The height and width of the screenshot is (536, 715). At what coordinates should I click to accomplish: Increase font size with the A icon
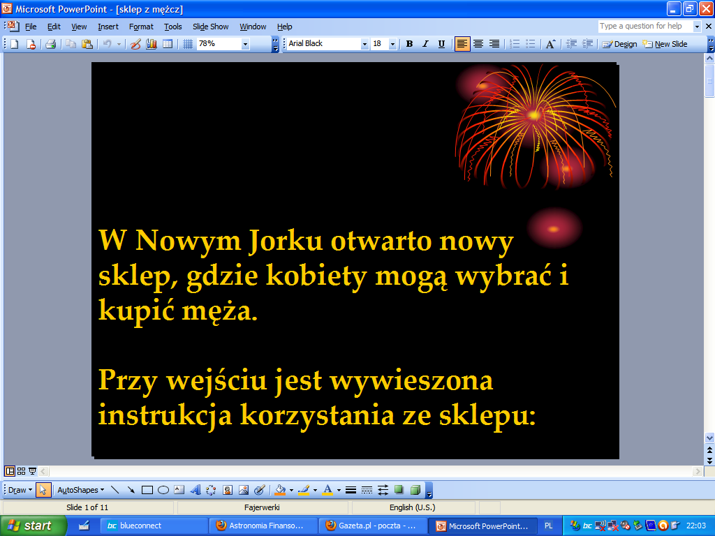pos(550,44)
